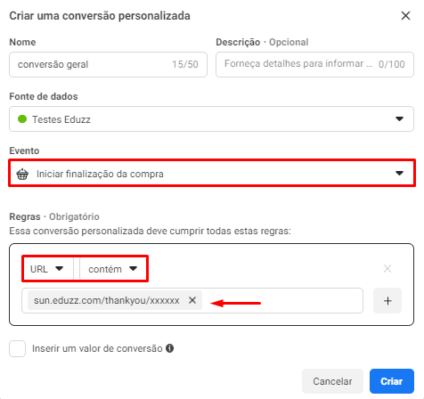Click the Cancelar button
The width and height of the screenshot is (424, 399).
point(332,381)
